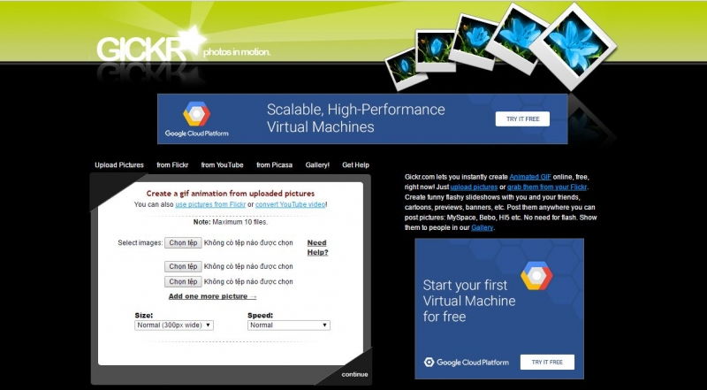Open the Gallery link in description text
This screenshot has height=390, width=707.
482,228
